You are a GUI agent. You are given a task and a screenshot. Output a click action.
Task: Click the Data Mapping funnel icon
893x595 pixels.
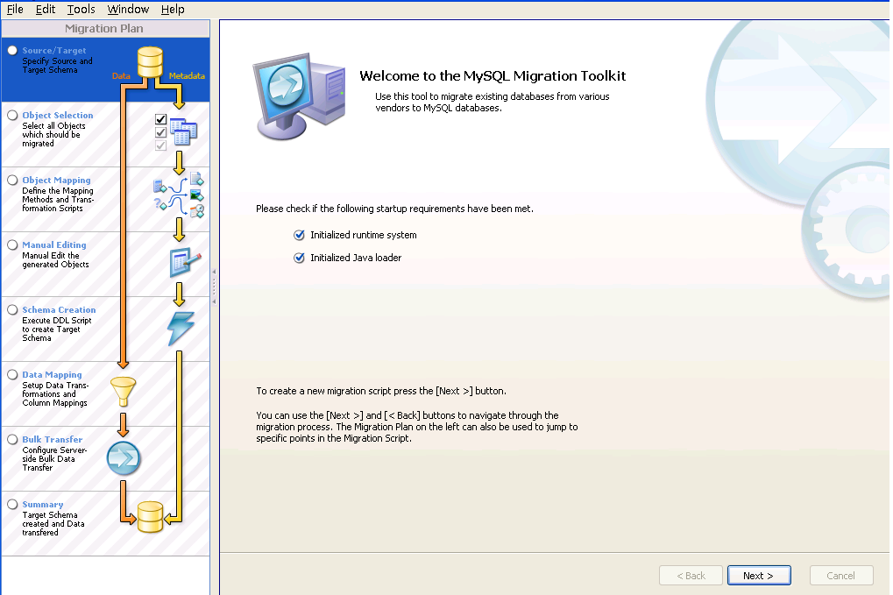(123, 392)
